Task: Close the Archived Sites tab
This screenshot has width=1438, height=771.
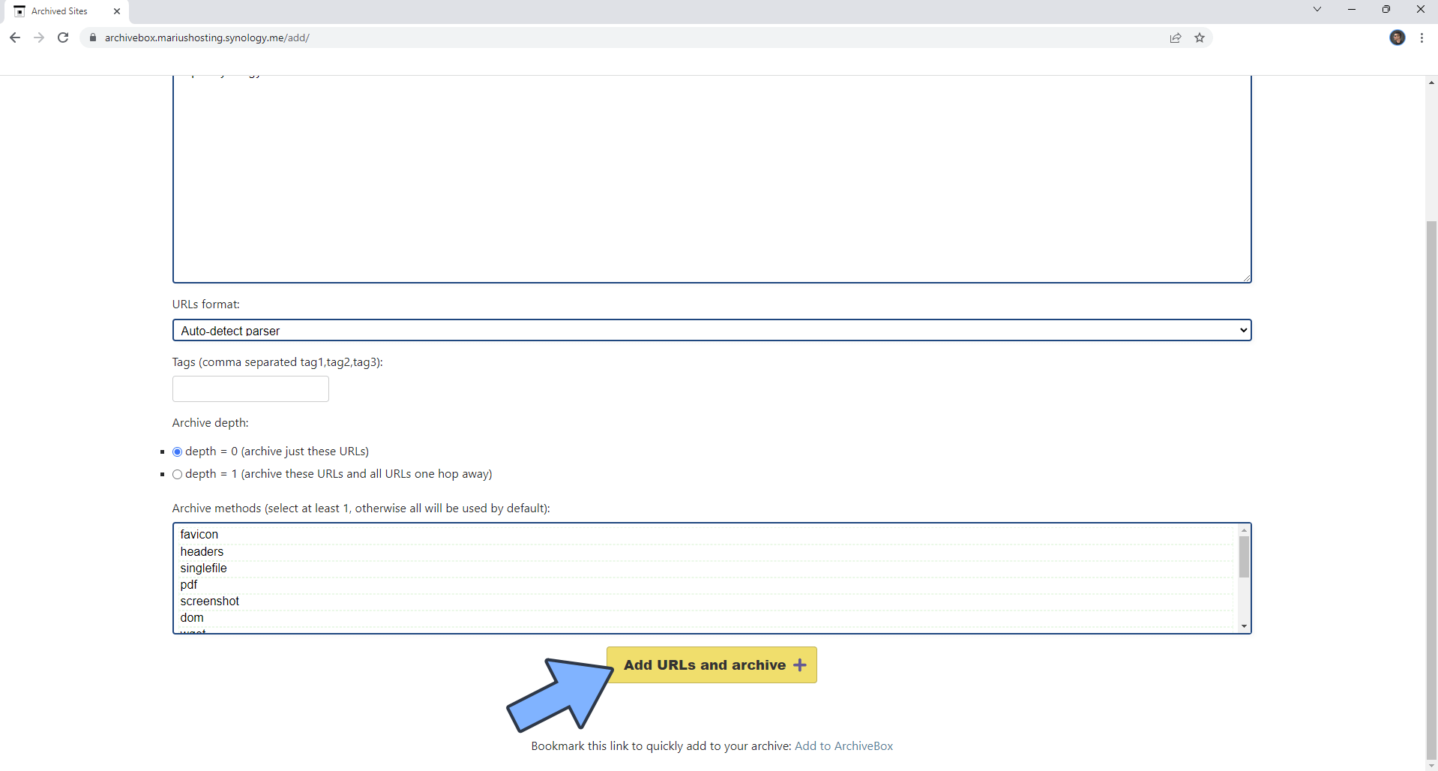Action: tap(117, 11)
